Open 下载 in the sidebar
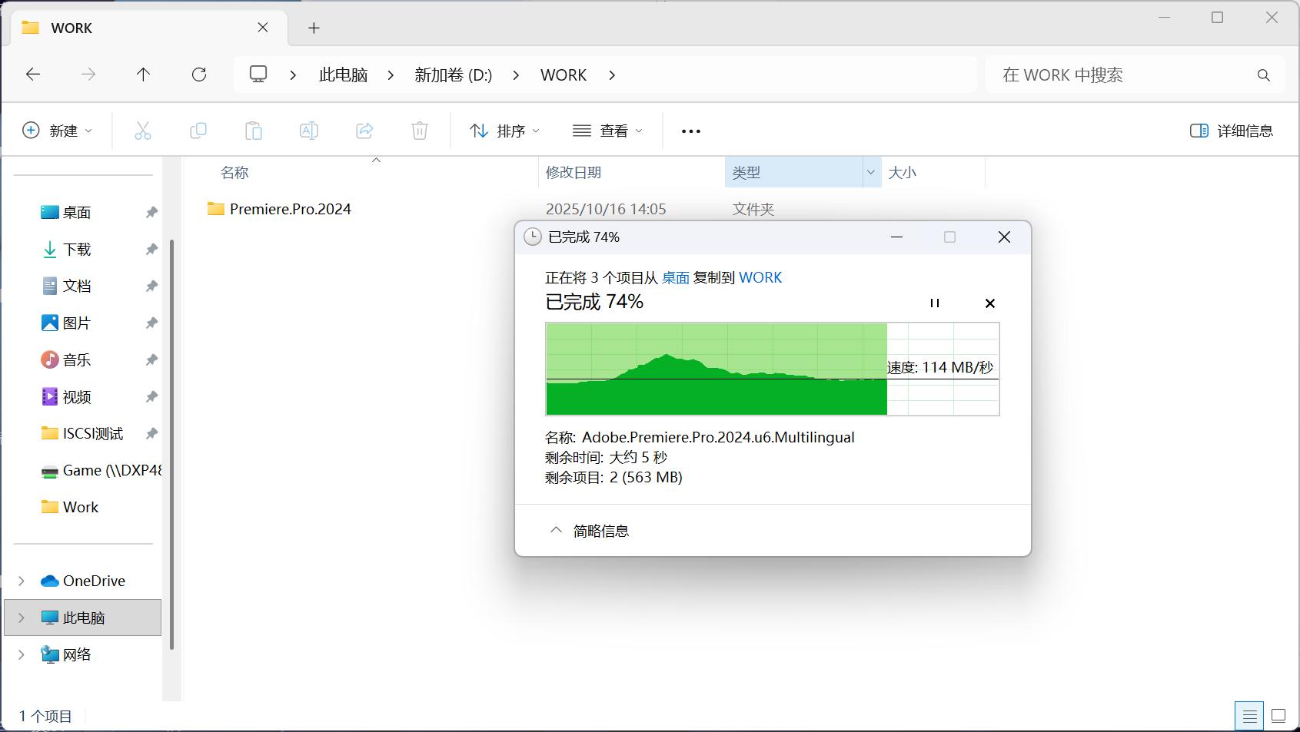Image resolution: width=1300 pixels, height=732 pixels. click(x=77, y=250)
